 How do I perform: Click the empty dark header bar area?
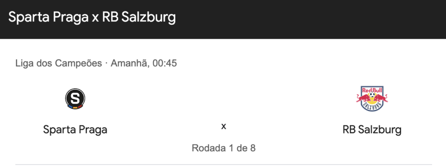click(310, 19)
